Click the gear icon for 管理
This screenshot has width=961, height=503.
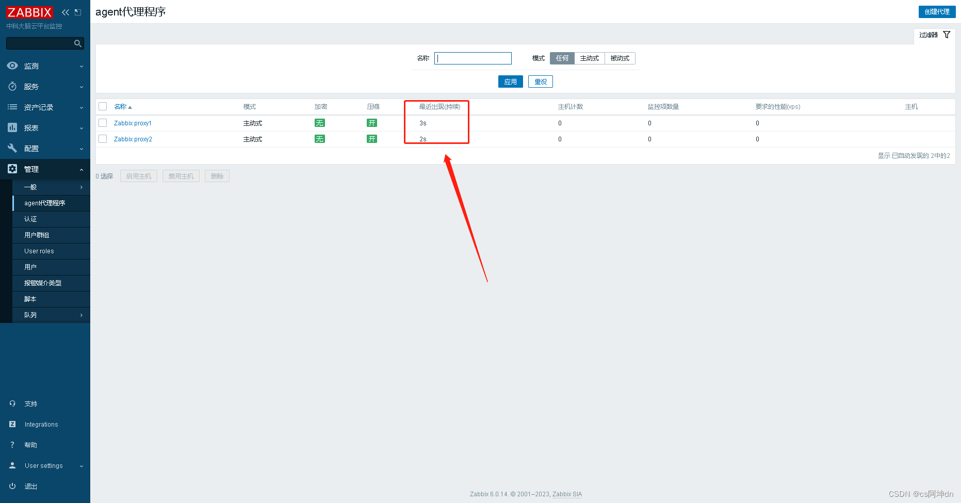(x=12, y=169)
